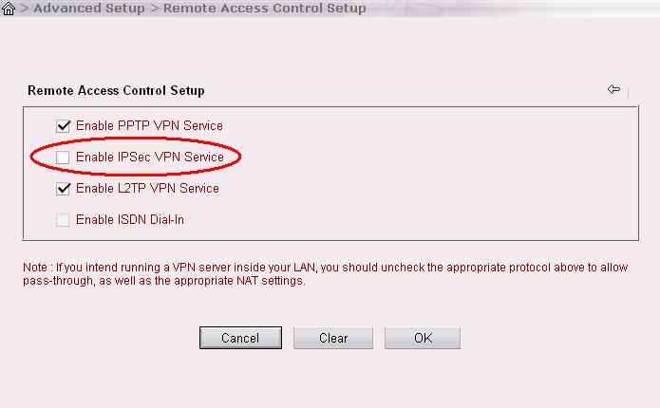
Task: Uncheck Enable PPTP VPN Service checkbox
Action: [63, 126]
